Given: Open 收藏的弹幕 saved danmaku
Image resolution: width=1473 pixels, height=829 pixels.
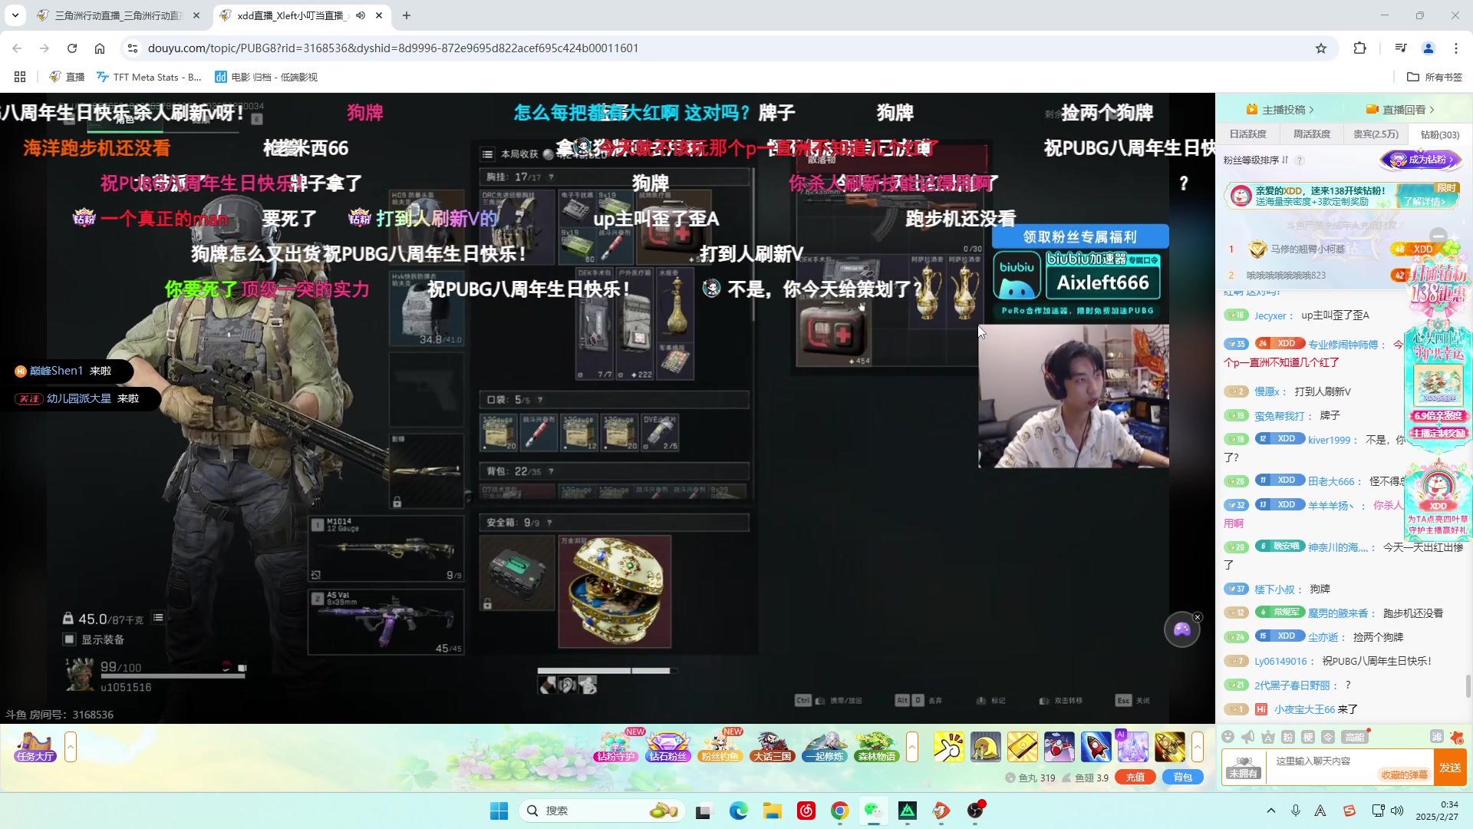Looking at the screenshot, I should pyautogui.click(x=1405, y=775).
